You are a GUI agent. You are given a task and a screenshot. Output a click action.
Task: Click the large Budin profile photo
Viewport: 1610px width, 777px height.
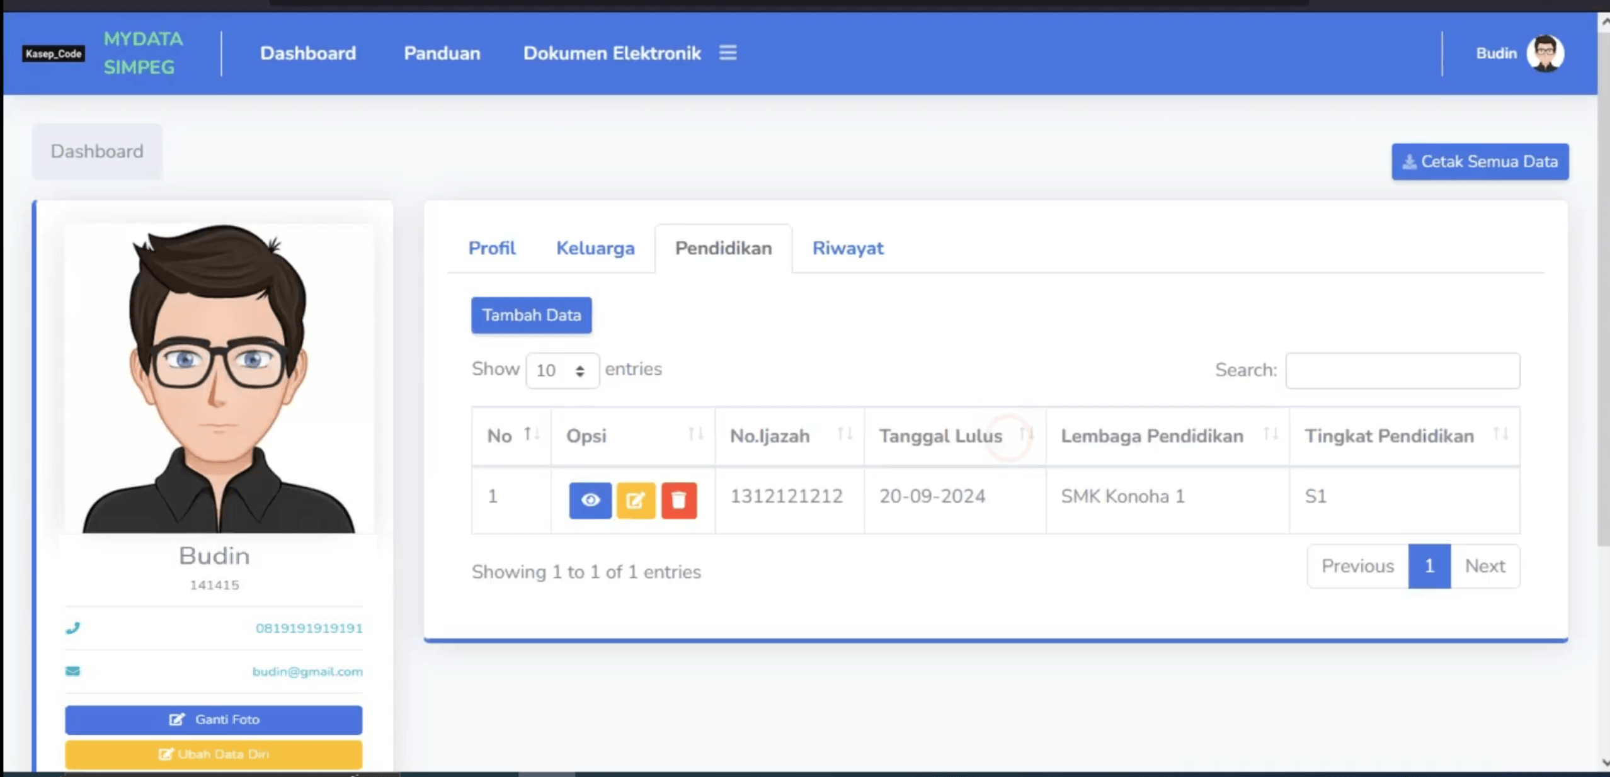[x=219, y=378]
